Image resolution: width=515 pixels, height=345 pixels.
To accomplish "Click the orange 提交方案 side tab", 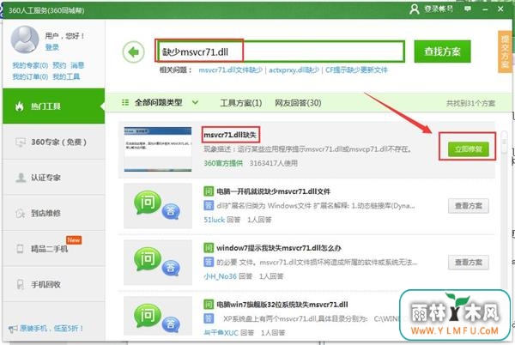I will pyautogui.click(x=505, y=51).
